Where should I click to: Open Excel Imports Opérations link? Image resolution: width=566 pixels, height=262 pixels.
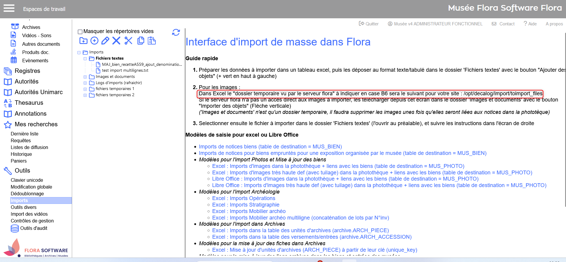244,198
